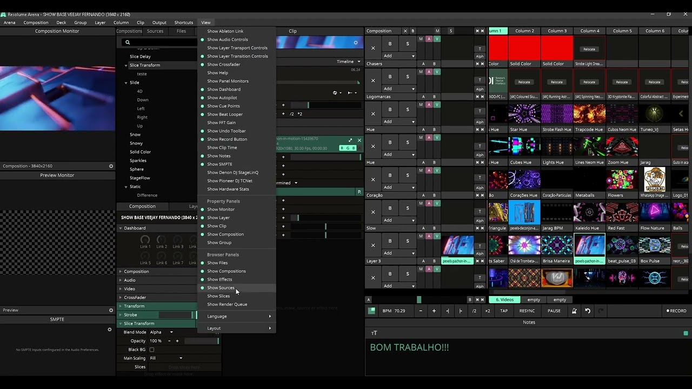
Task: Enable Show Slices panel
Action: click(218, 296)
